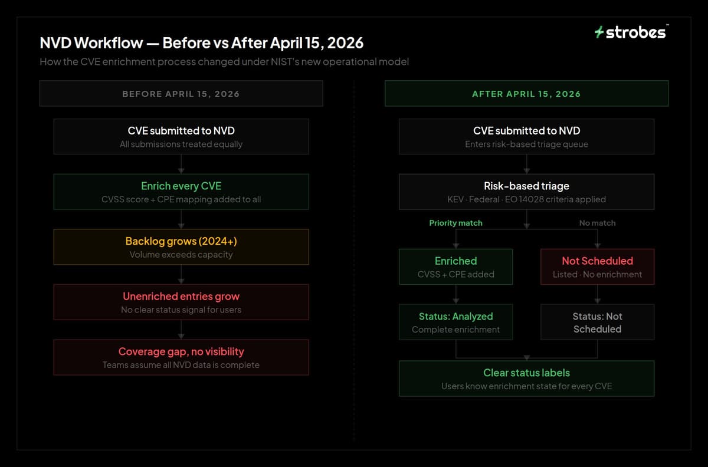The image size is (708, 467).
Task: Click 'No clear status signal for users'
Action: tap(181, 310)
